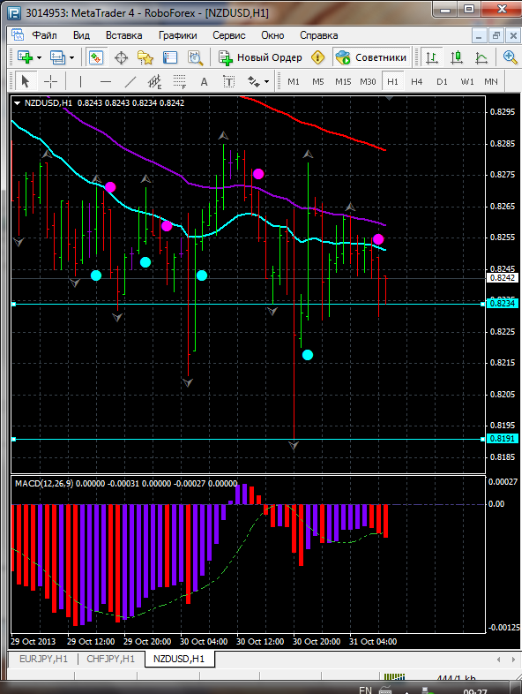Switch to Line Chart mode
The height and width of the screenshot is (694, 529).
[x=481, y=57]
